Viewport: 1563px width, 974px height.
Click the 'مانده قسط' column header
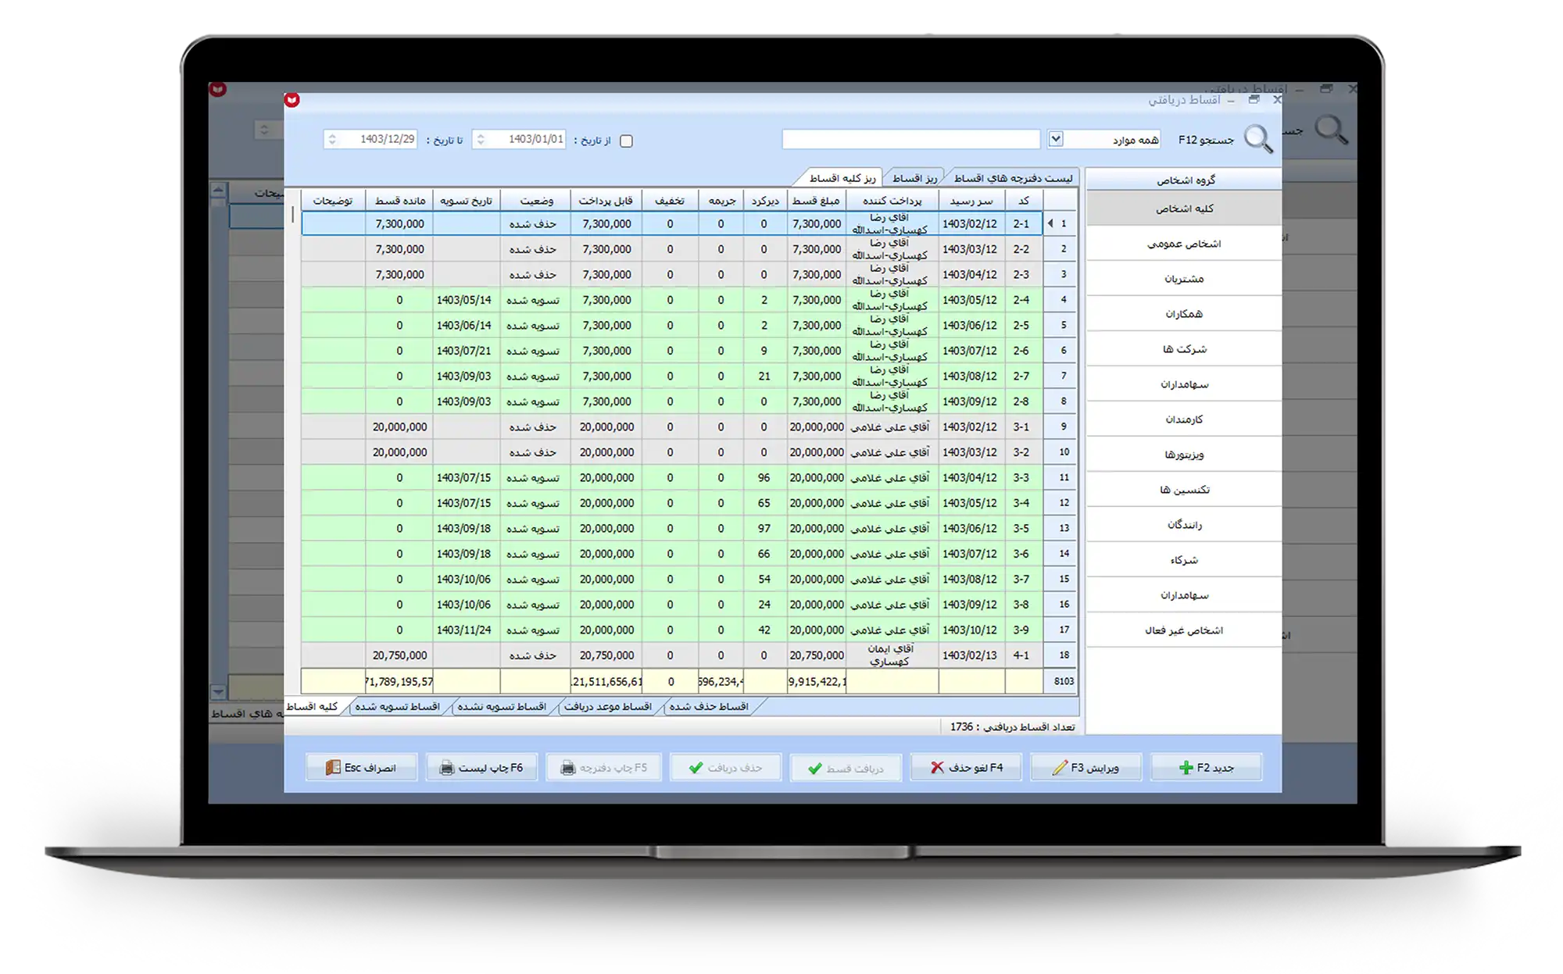point(399,201)
